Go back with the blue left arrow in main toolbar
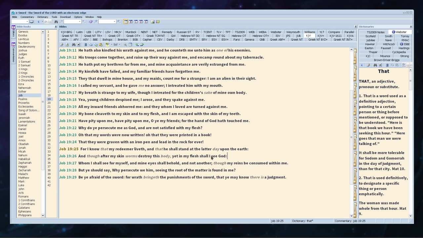 pyautogui.click(x=38, y=21)
